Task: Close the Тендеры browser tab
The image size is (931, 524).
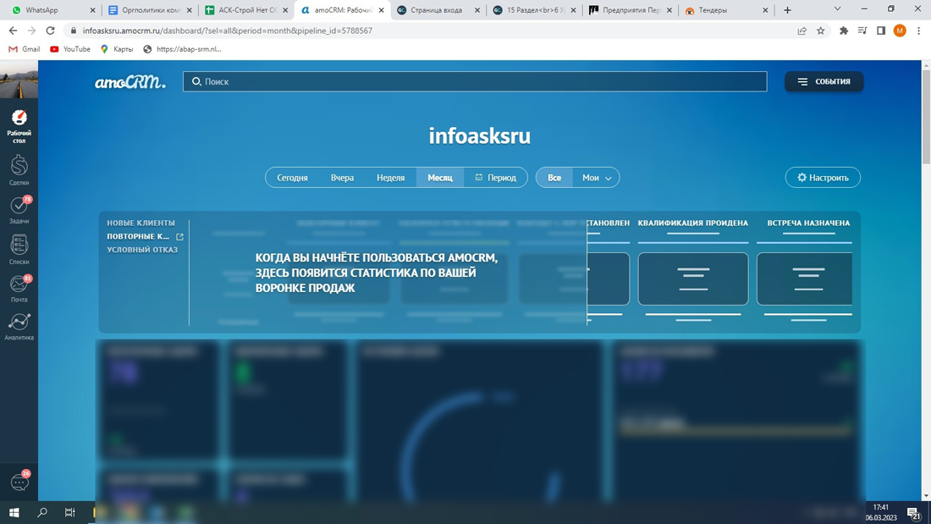Action: coord(765,10)
